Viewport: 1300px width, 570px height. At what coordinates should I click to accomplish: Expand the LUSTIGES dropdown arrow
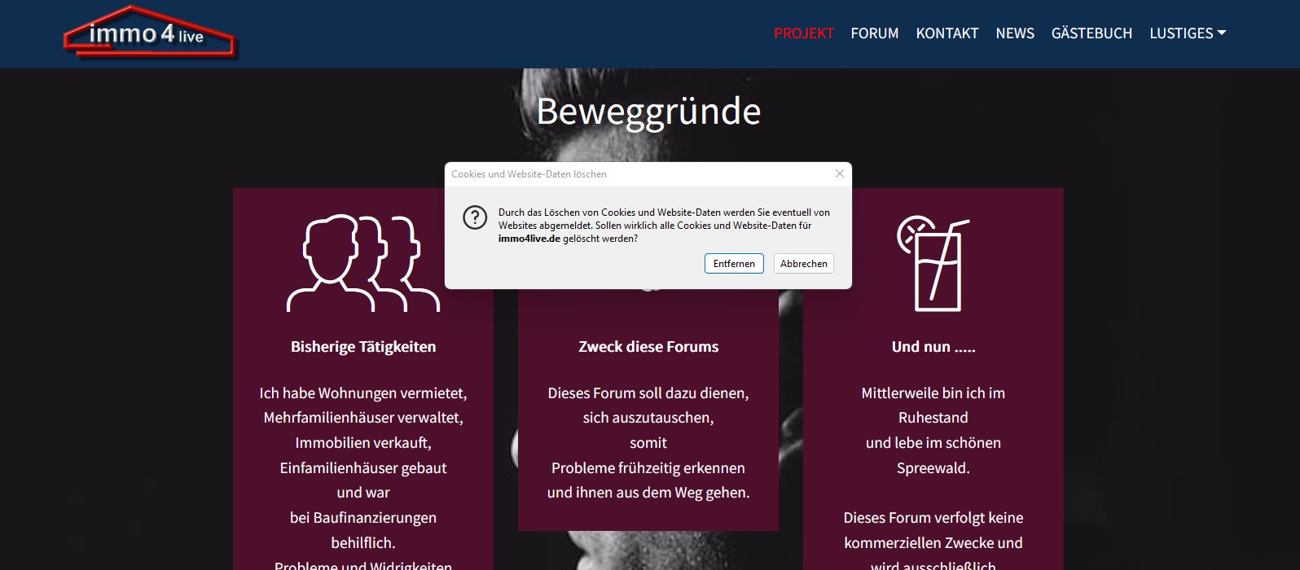click(1221, 33)
